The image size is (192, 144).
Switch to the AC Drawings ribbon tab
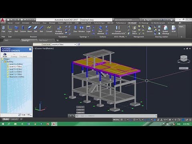[x=144, y=23]
